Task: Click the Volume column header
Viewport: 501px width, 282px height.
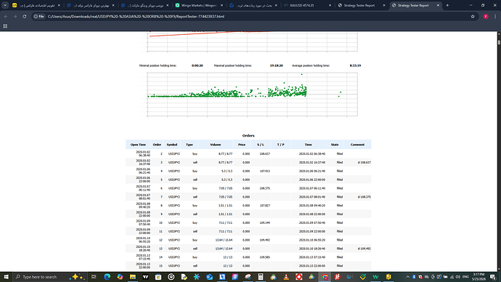Action: tap(216, 145)
